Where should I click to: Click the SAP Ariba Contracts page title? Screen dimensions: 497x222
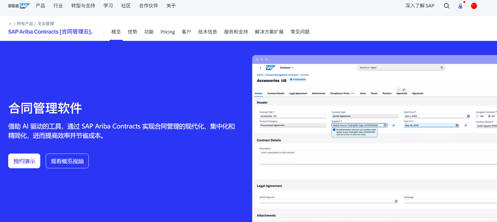[51, 32]
